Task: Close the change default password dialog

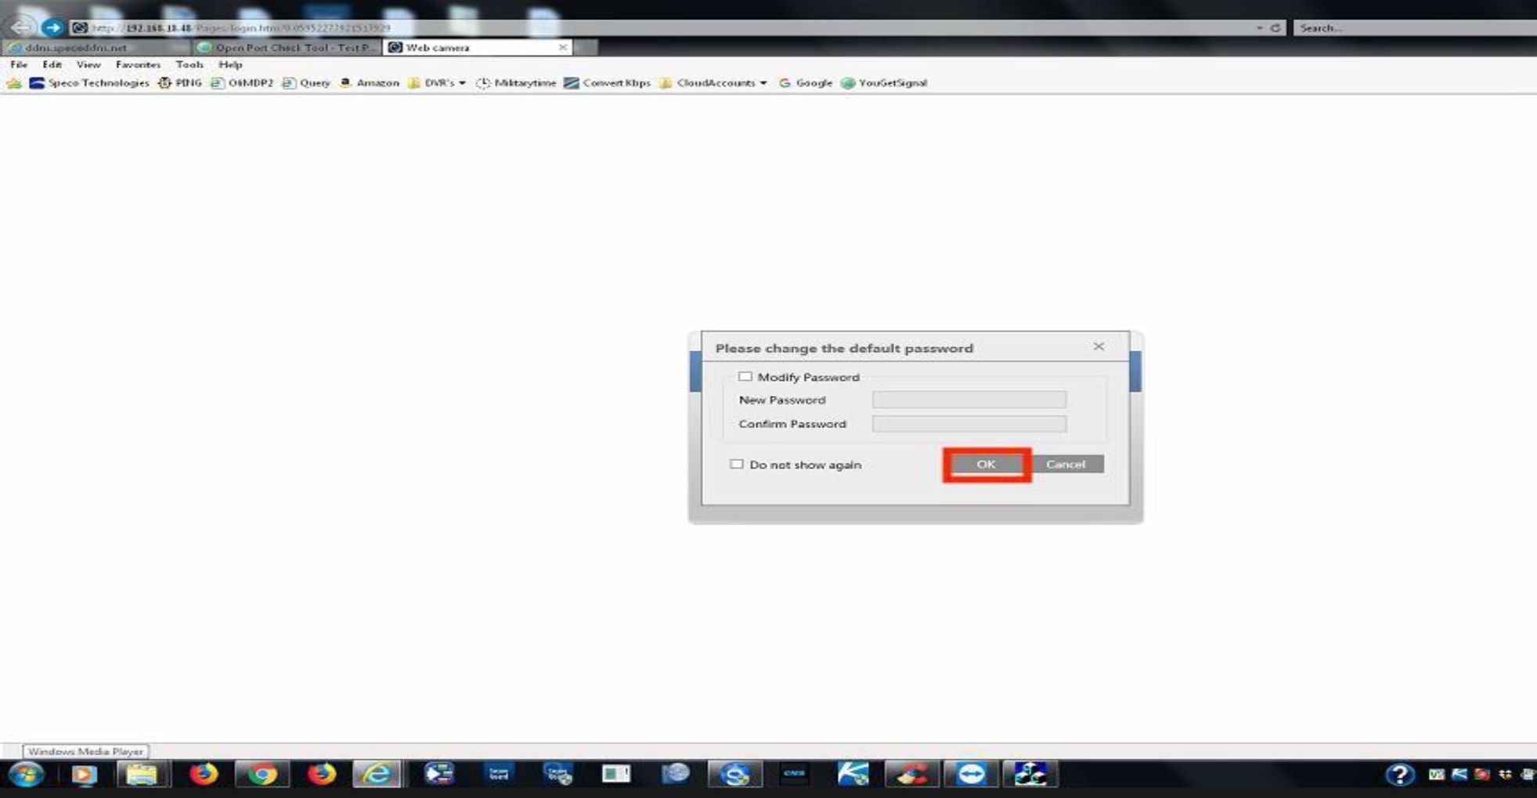Action: tap(1099, 347)
